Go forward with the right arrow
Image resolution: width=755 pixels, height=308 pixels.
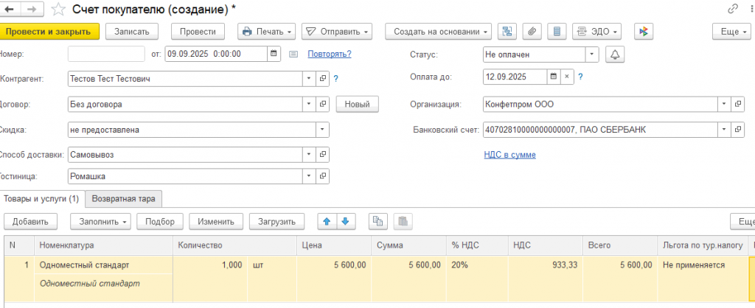32,9
